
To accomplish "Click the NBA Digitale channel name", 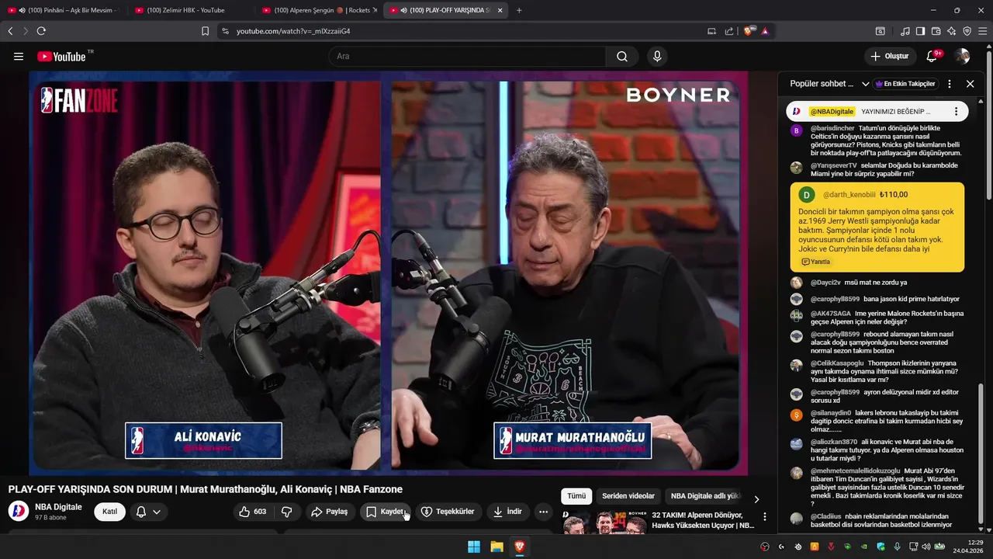I will [x=58, y=507].
